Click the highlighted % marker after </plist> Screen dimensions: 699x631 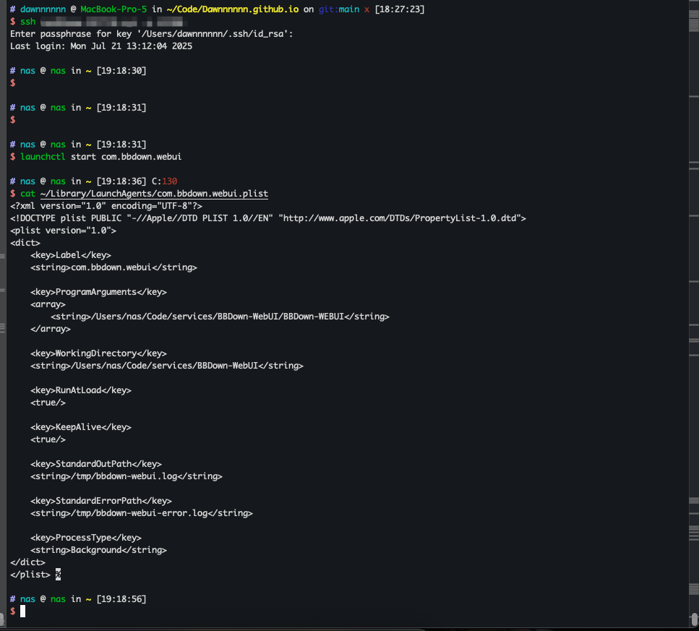[58, 575]
